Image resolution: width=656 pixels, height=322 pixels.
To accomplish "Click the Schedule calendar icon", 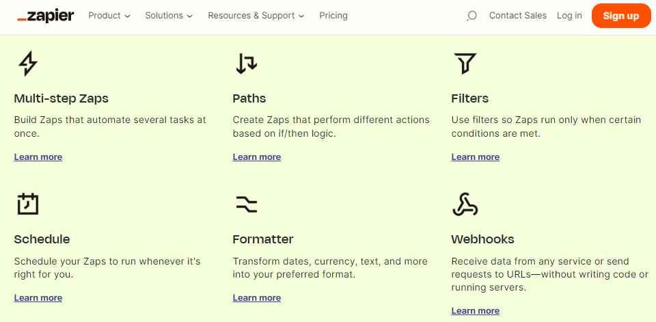I will 27,204.
